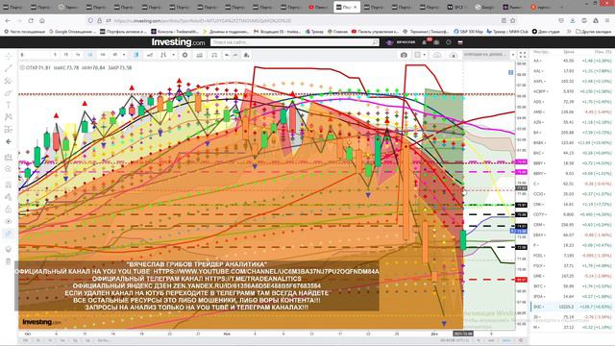Select the text annotation tool

(9, 105)
